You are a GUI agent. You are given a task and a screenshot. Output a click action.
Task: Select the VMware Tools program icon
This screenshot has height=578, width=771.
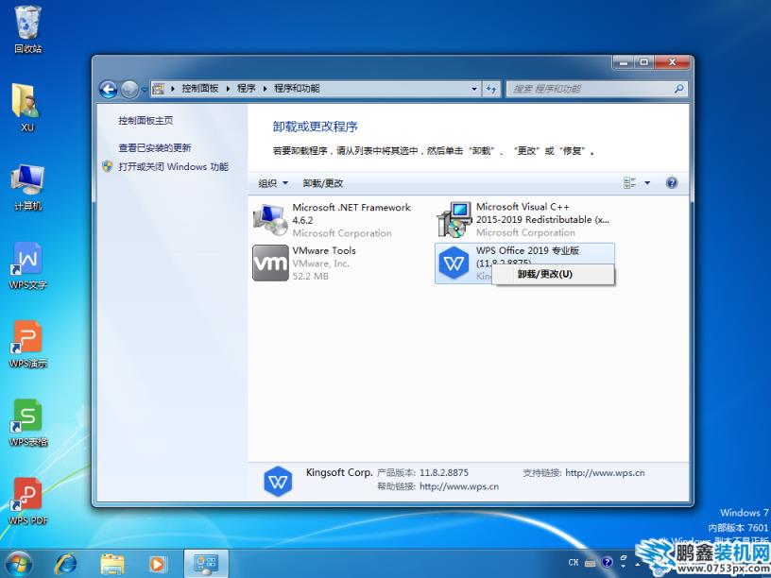pyautogui.click(x=270, y=263)
